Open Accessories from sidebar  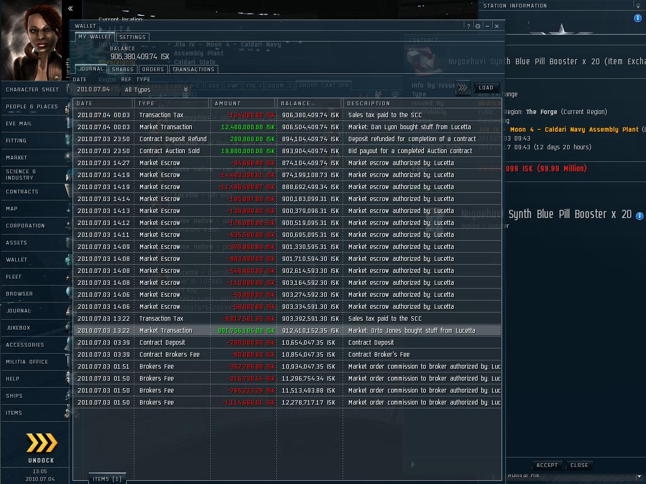[x=35, y=345]
